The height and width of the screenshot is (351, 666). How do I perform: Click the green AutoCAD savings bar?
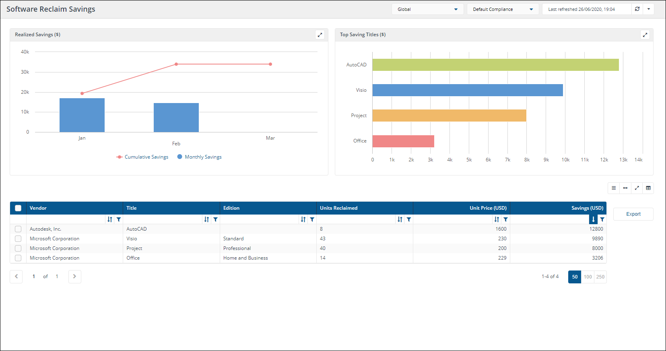pyautogui.click(x=495, y=65)
